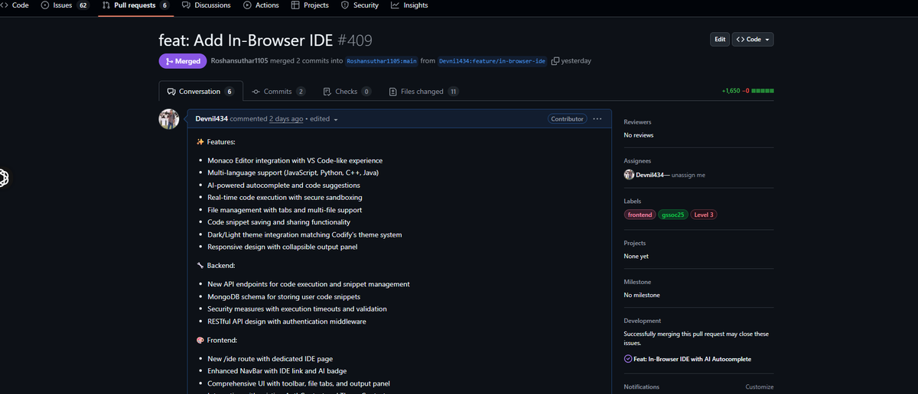Click Devnil434 avatar beside the comment
The image size is (918, 394).
169,119
